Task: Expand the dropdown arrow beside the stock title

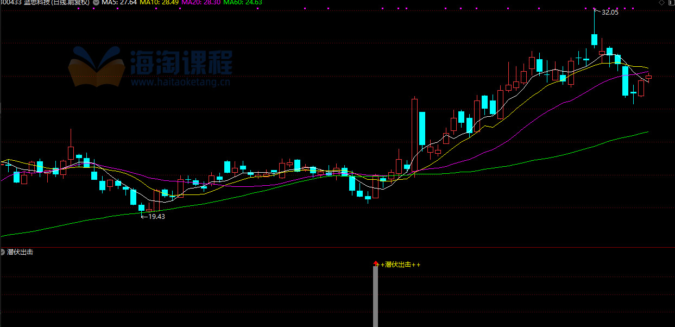Action: click(x=96, y=3)
